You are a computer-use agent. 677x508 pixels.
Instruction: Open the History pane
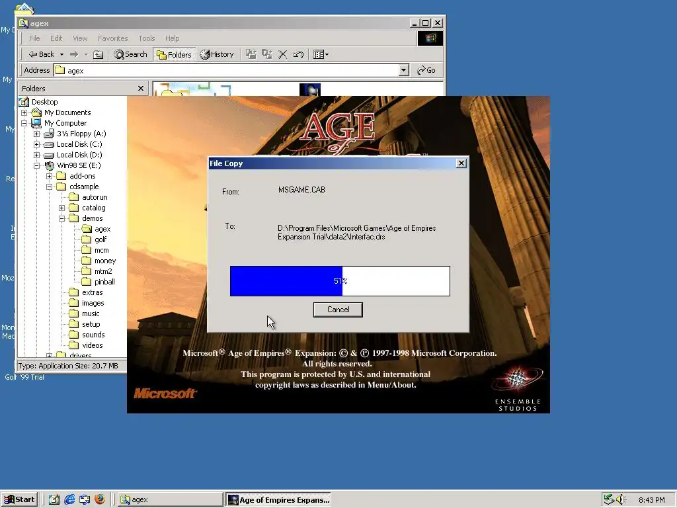[217, 54]
